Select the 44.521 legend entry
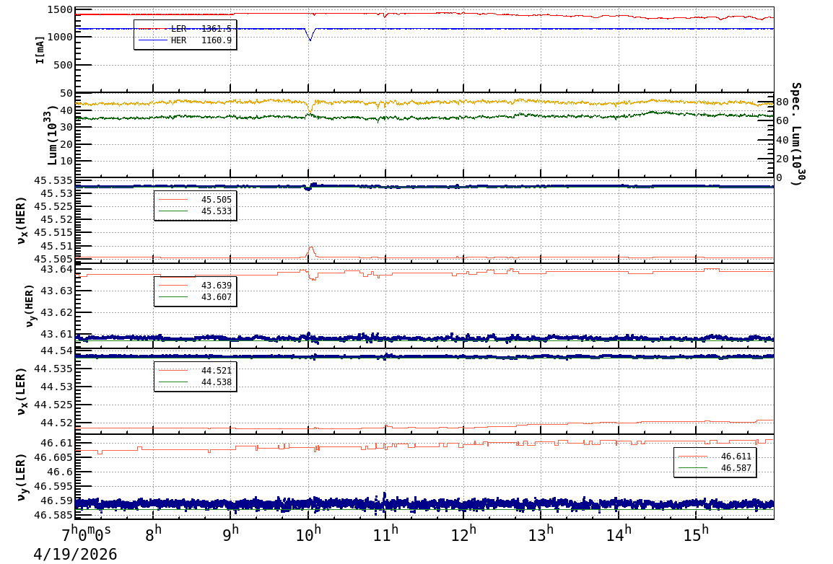This screenshot has height=564, width=833. pos(195,371)
